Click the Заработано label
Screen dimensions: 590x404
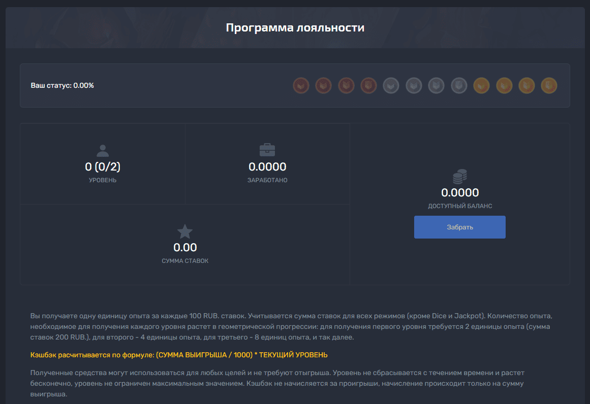[267, 180]
